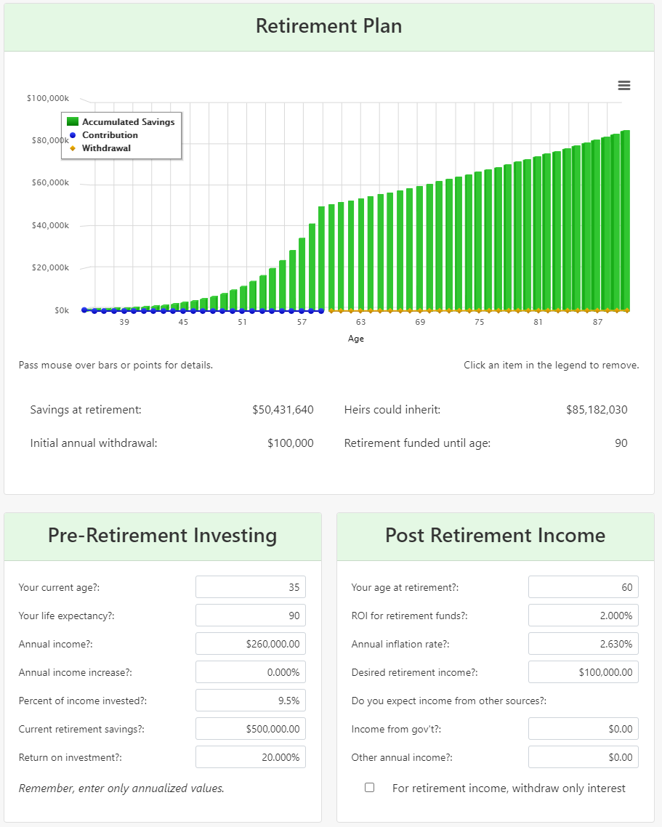Open the chart context menu hamburger icon
This screenshot has width=662, height=827.
pos(624,86)
